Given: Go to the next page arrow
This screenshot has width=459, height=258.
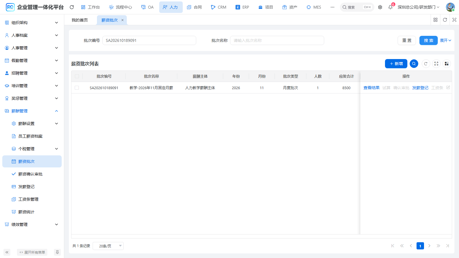Looking at the screenshot, I should tap(429, 246).
